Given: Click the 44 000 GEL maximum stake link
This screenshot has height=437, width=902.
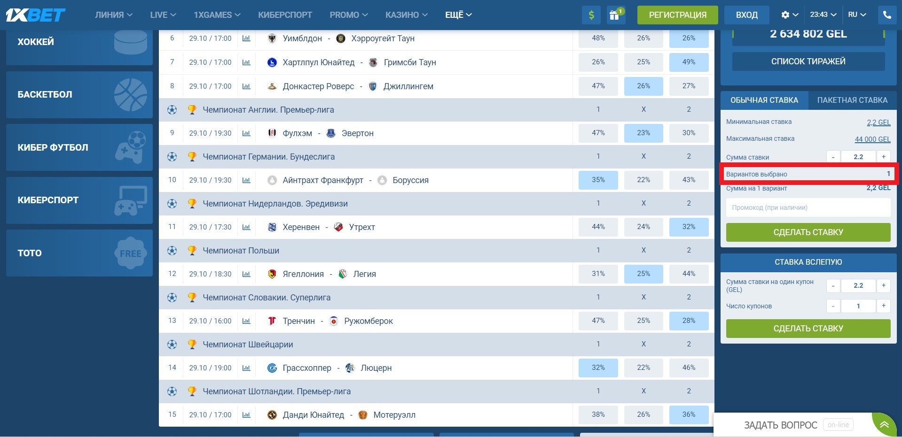Looking at the screenshot, I should coord(872,139).
